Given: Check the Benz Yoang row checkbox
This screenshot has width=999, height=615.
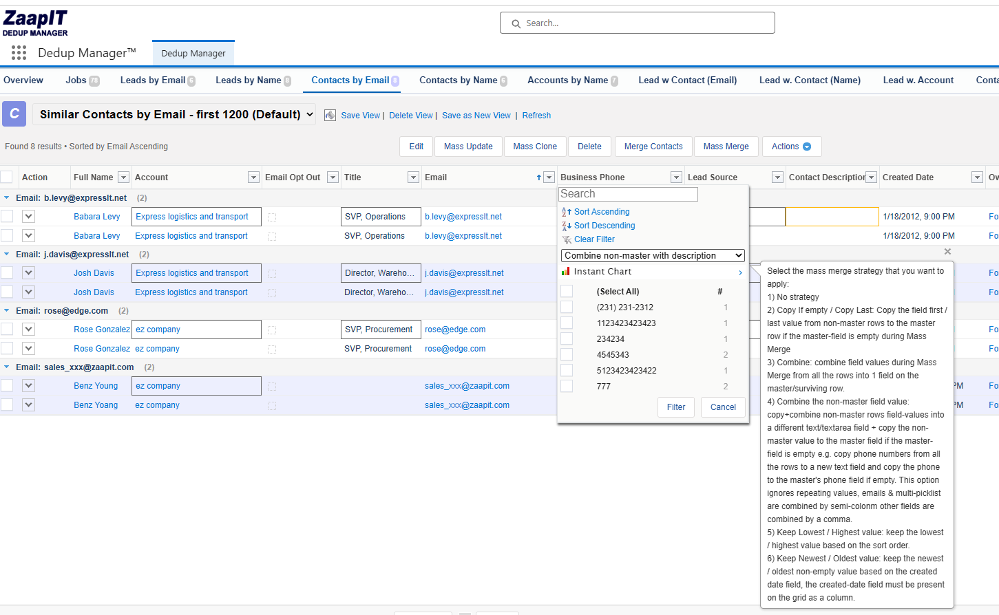Looking at the screenshot, I should (7, 404).
